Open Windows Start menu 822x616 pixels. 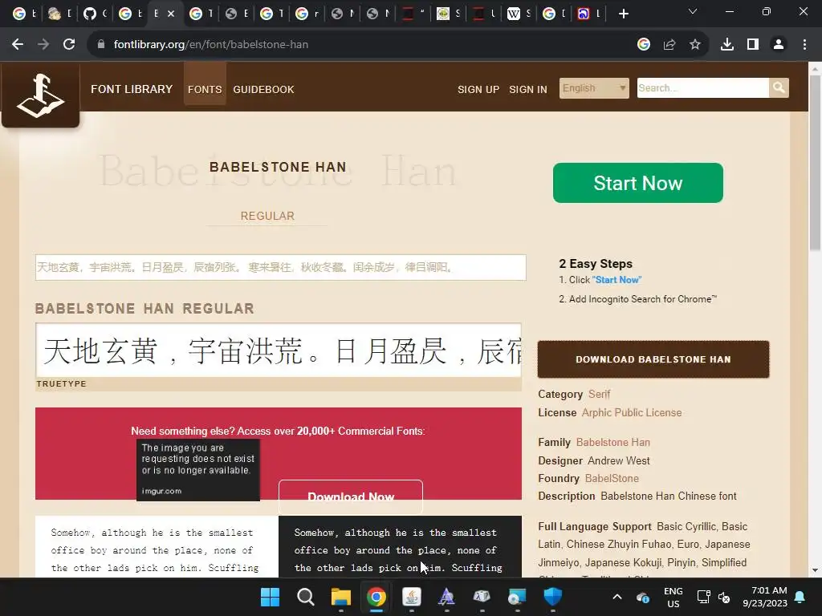click(270, 597)
